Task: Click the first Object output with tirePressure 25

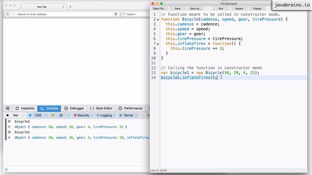Action: (71, 127)
